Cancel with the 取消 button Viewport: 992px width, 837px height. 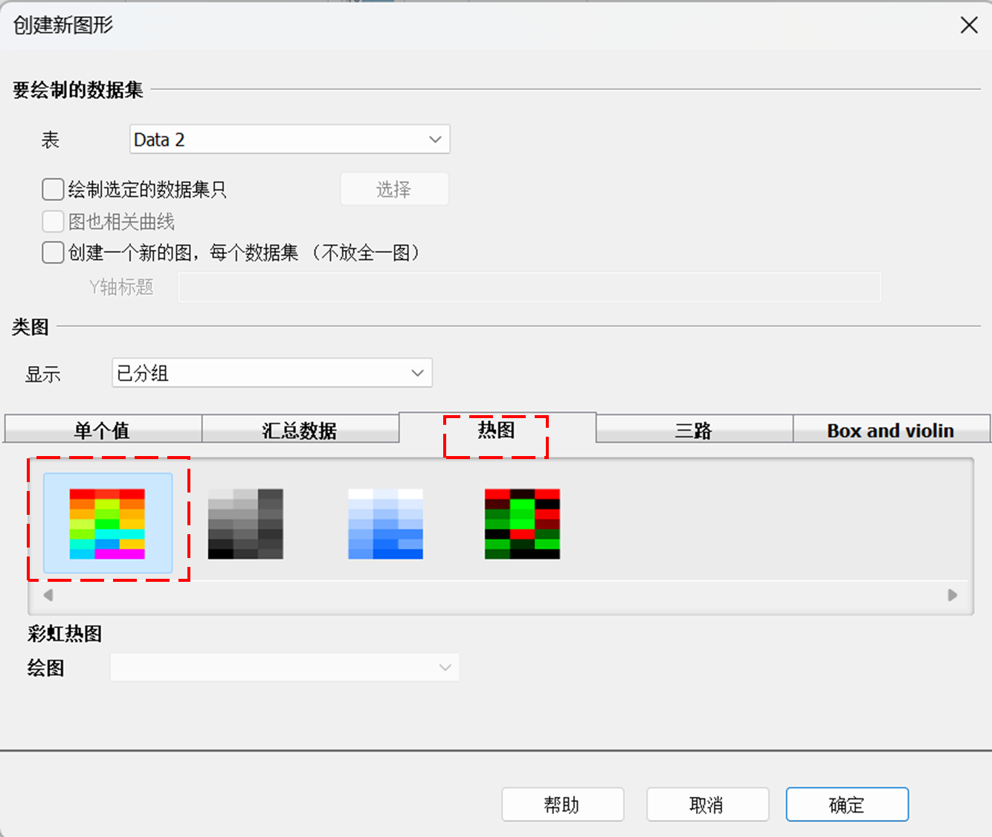click(x=707, y=804)
